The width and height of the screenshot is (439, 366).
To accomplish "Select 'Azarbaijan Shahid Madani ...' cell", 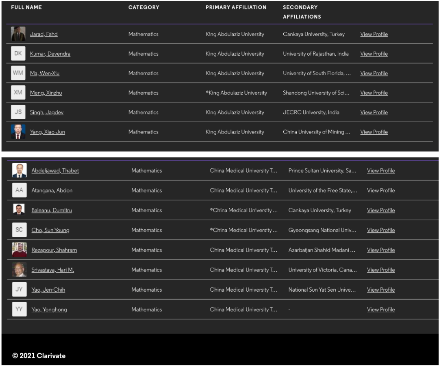I will point(322,250).
